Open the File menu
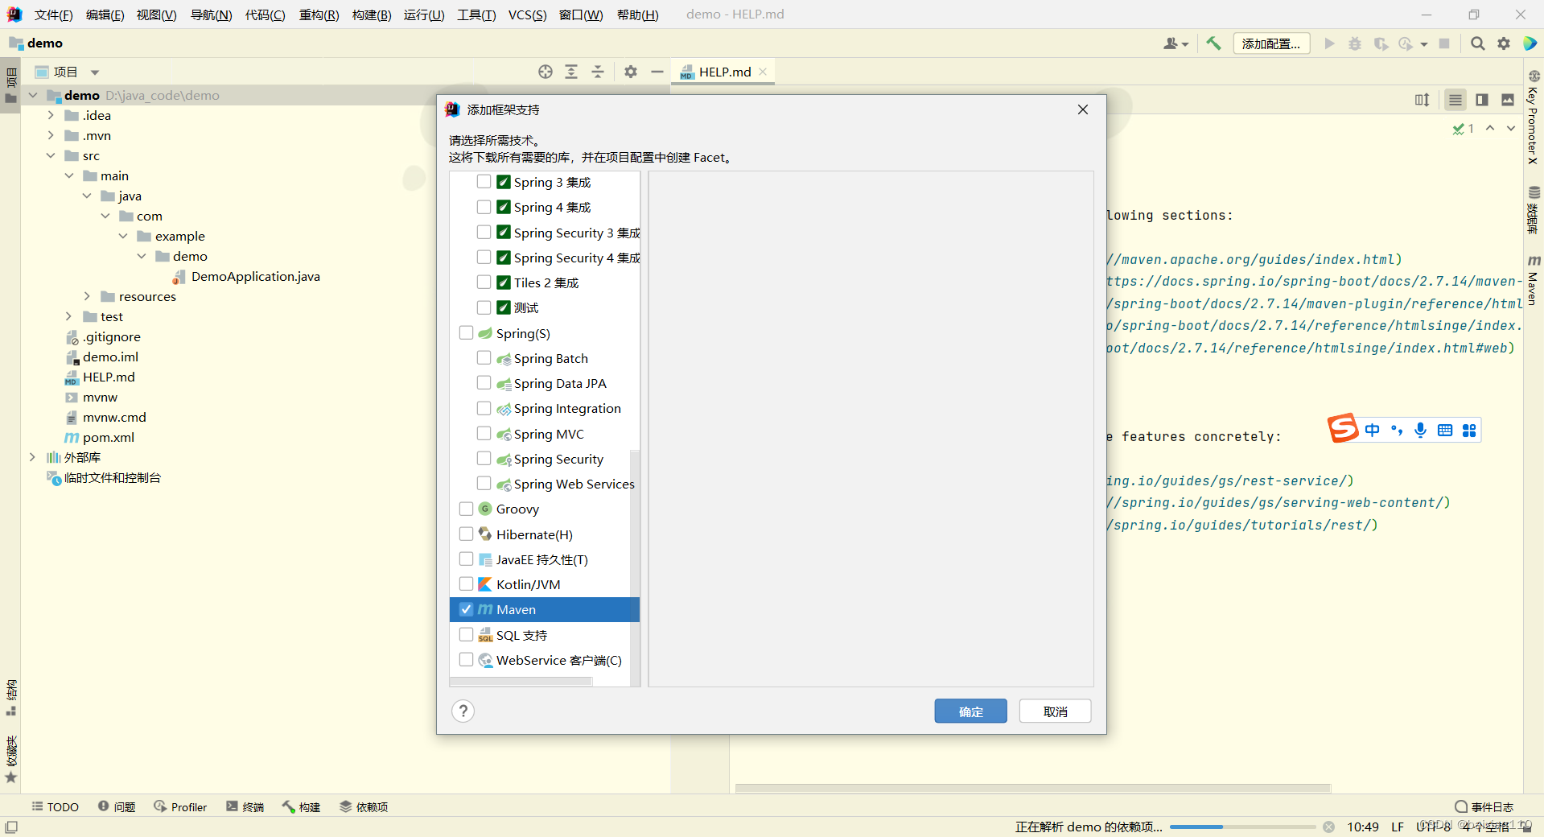The height and width of the screenshot is (837, 1544). pos(54,14)
